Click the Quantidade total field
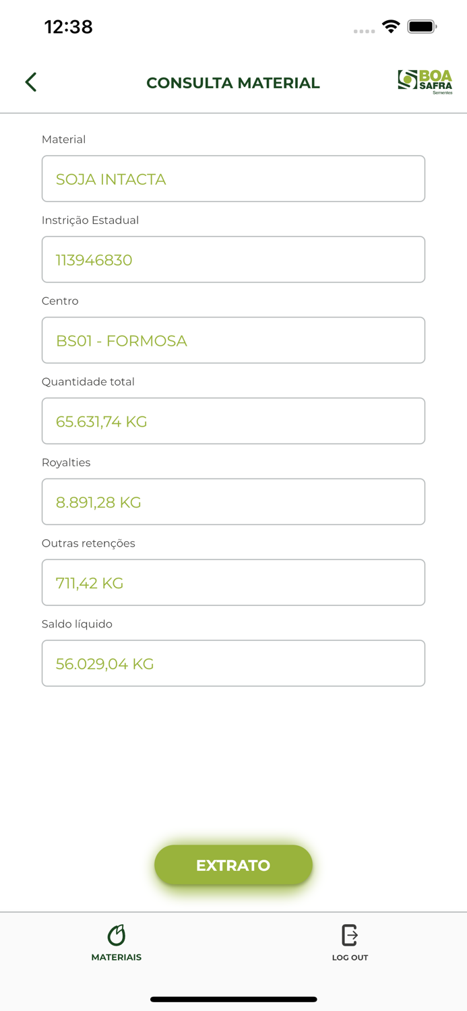The width and height of the screenshot is (467, 1011). tap(233, 421)
